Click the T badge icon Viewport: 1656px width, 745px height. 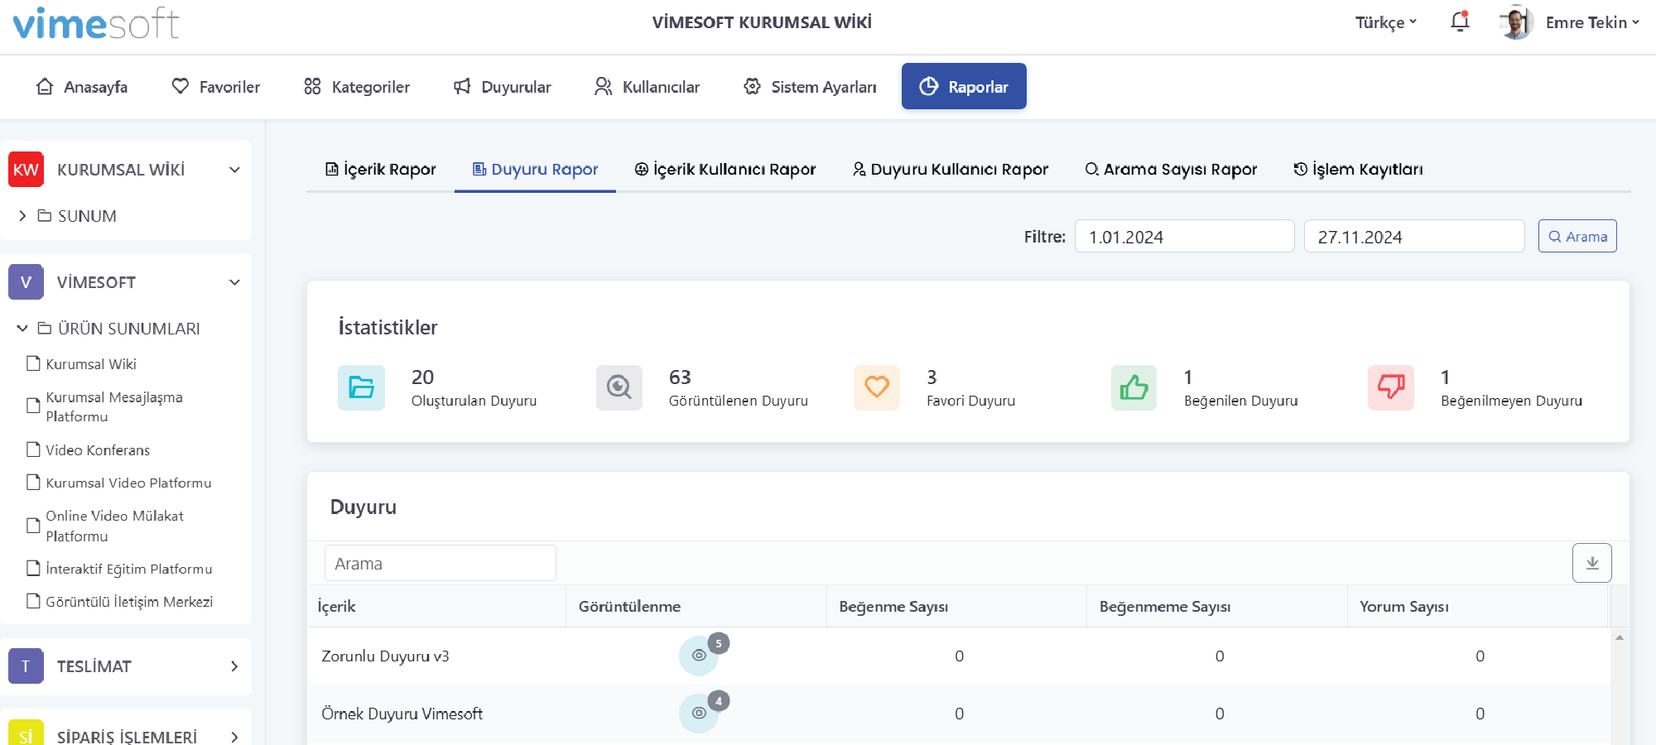point(26,666)
